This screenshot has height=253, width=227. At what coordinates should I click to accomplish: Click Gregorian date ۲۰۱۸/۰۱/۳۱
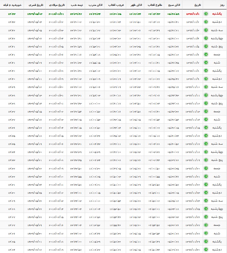(x=56, y=95)
